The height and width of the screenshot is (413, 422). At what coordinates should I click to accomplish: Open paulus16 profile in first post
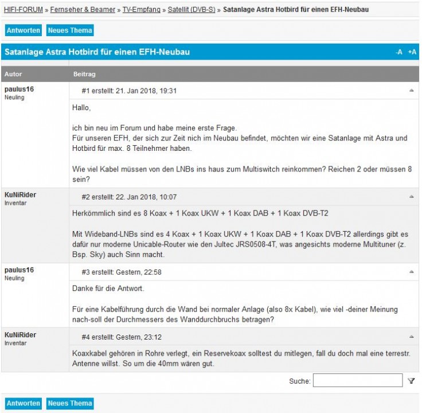coord(19,89)
